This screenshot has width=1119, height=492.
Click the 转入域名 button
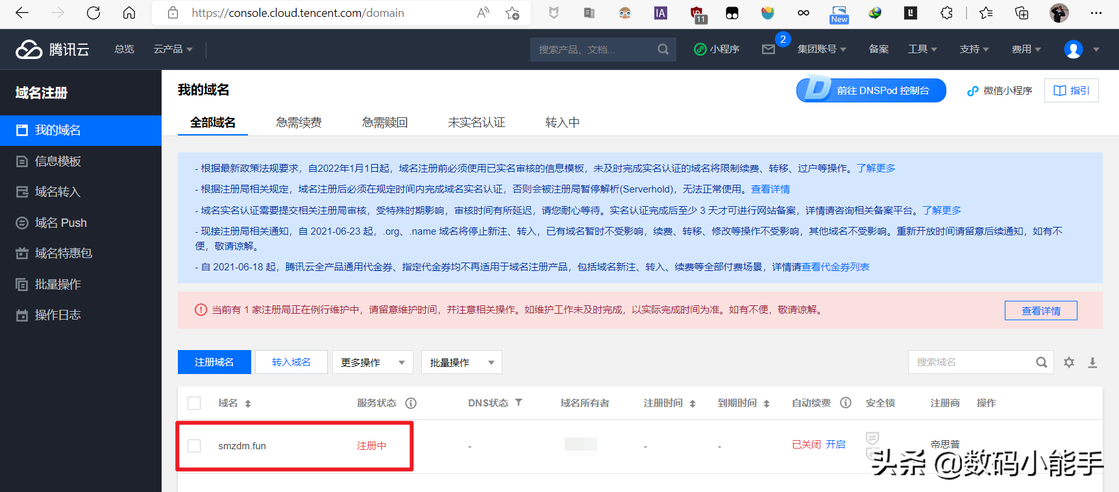(x=291, y=362)
